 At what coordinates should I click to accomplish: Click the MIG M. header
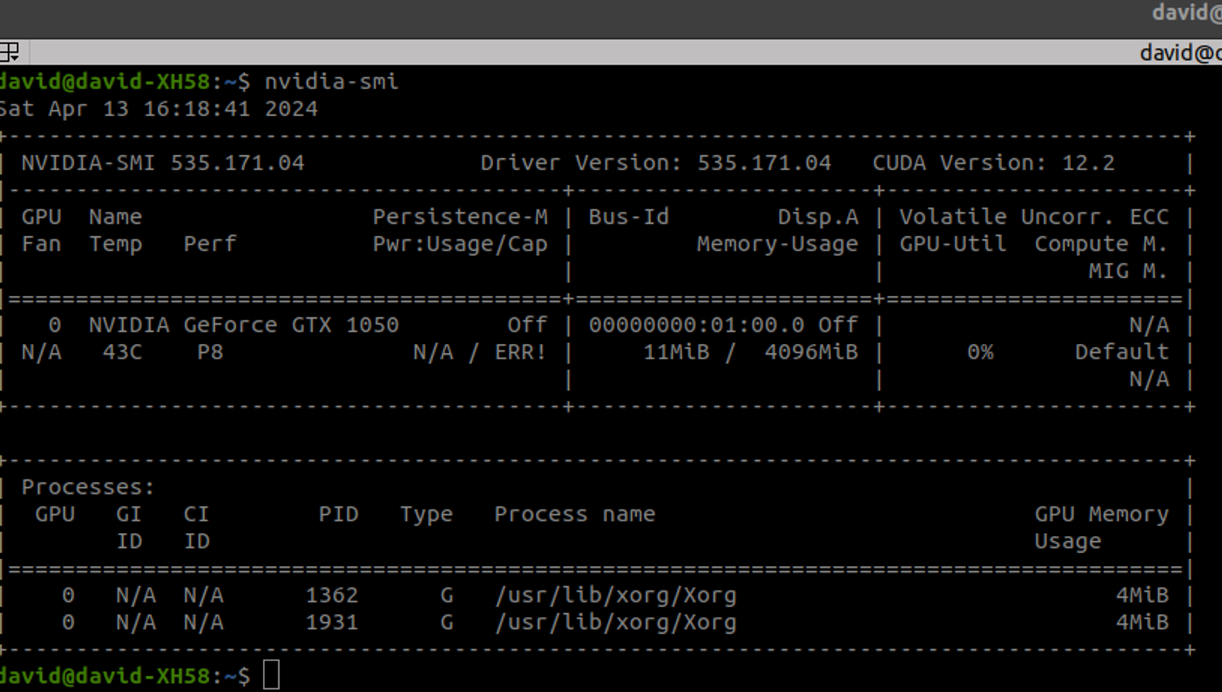pyautogui.click(x=1129, y=272)
